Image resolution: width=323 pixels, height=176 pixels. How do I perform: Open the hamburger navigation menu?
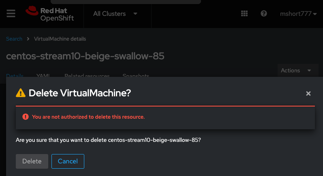tap(11, 14)
